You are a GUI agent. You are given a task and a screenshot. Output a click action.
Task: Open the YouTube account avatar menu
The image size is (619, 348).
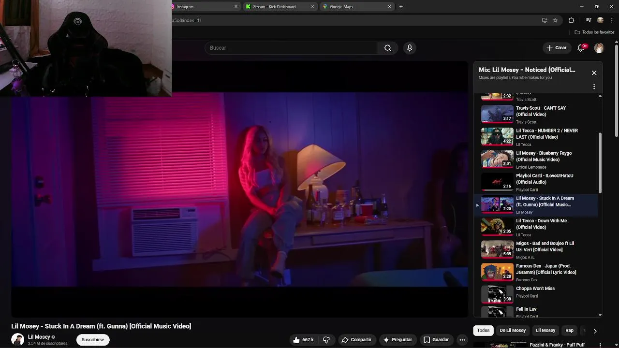599,48
